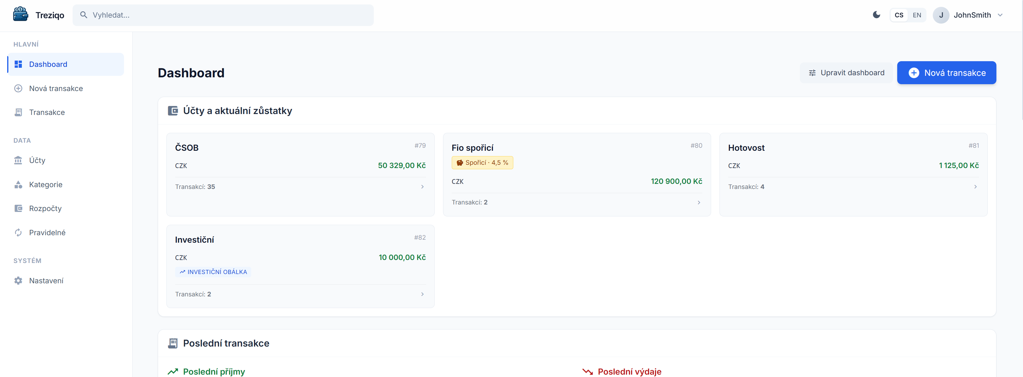Click Nová transakce plus-circle sidebar icon
Screen dimensions: 1023x377
pyautogui.click(x=18, y=88)
